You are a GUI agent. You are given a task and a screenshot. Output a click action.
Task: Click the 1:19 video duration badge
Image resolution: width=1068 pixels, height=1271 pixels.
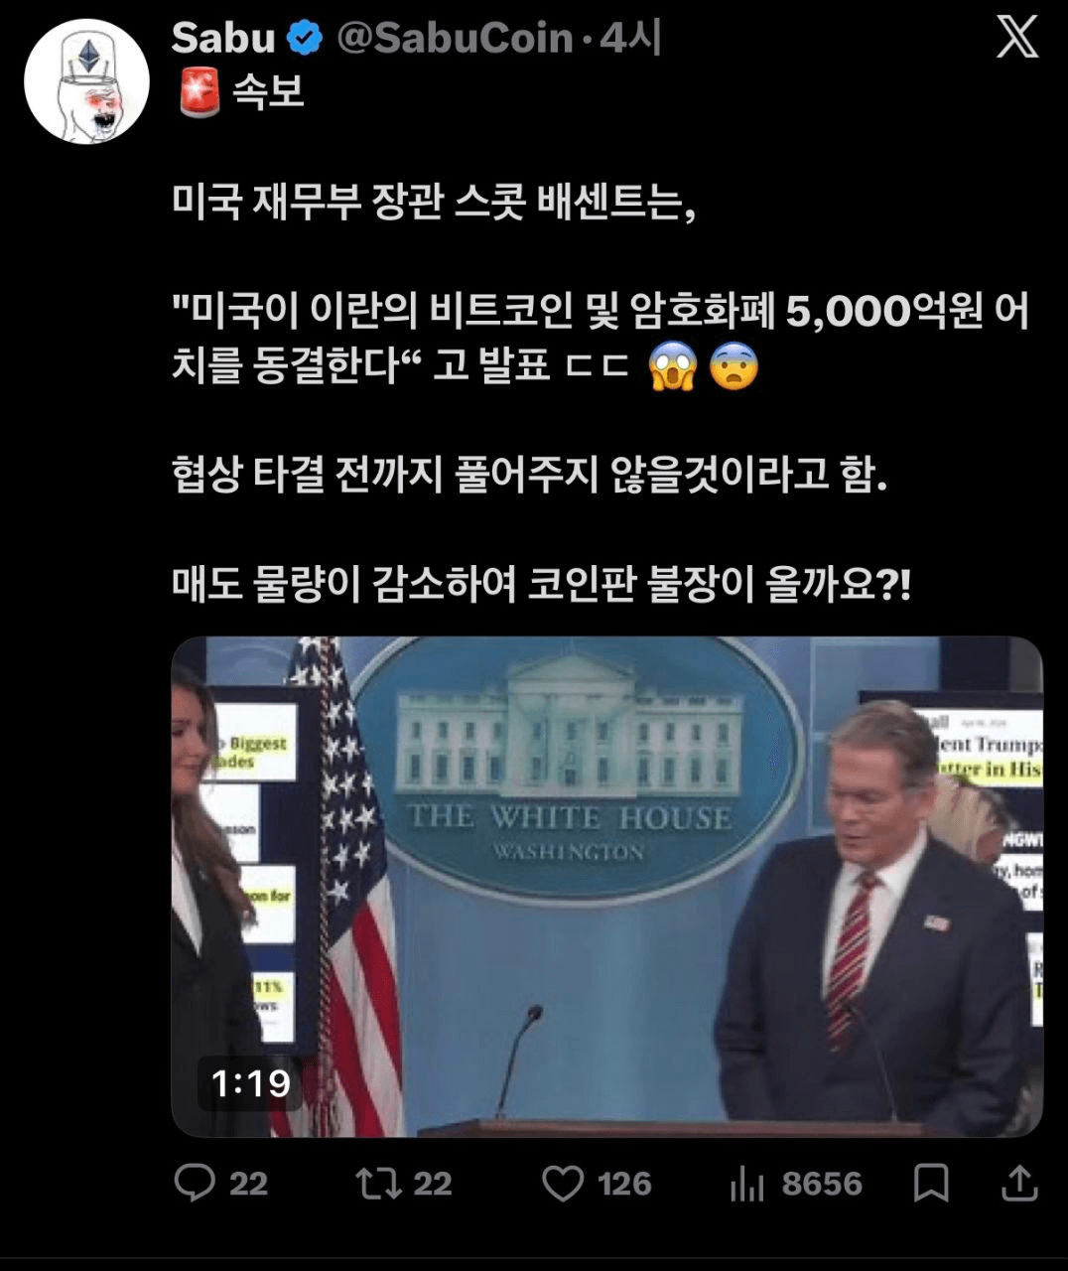coord(250,1083)
